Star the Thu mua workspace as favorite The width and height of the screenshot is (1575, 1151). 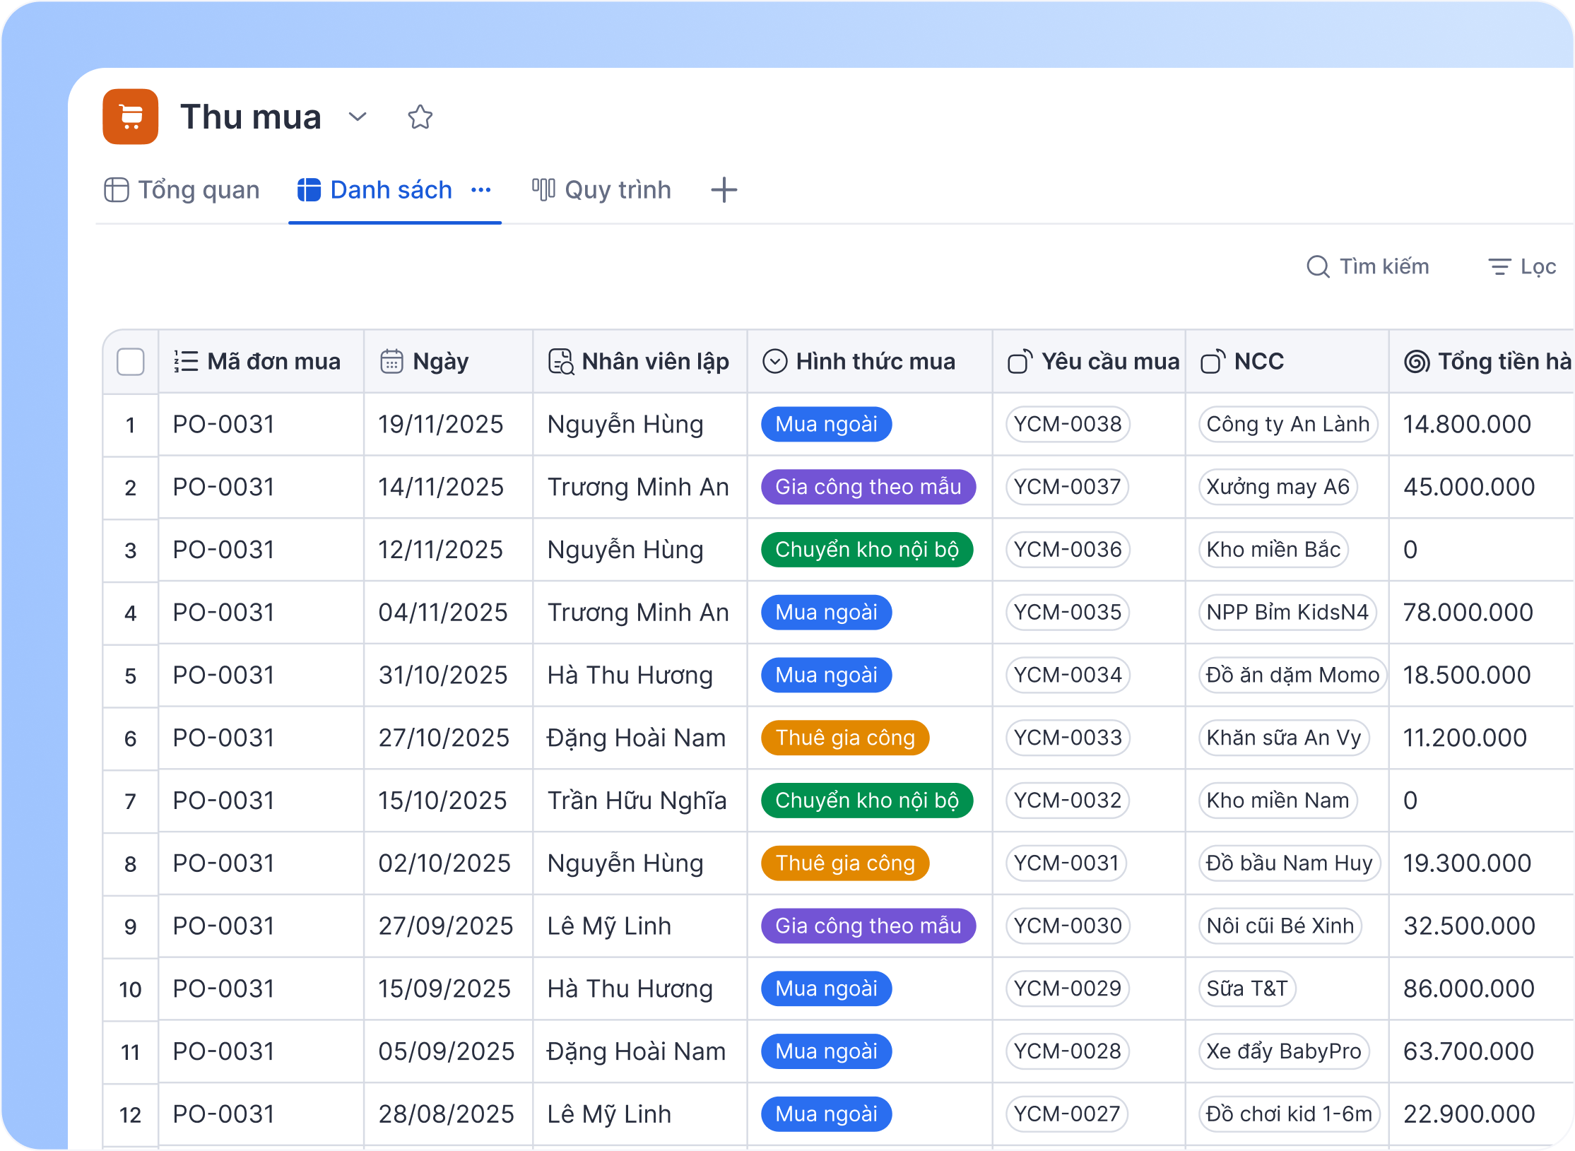click(x=420, y=117)
